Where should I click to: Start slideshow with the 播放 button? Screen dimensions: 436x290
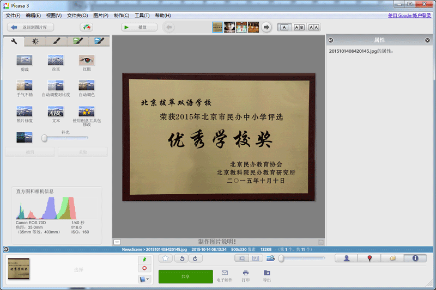click(x=139, y=27)
